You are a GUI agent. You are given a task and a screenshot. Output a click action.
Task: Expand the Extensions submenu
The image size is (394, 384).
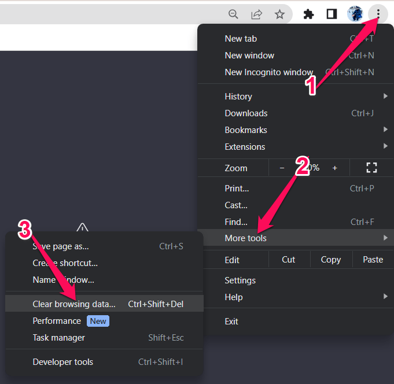(x=296, y=147)
